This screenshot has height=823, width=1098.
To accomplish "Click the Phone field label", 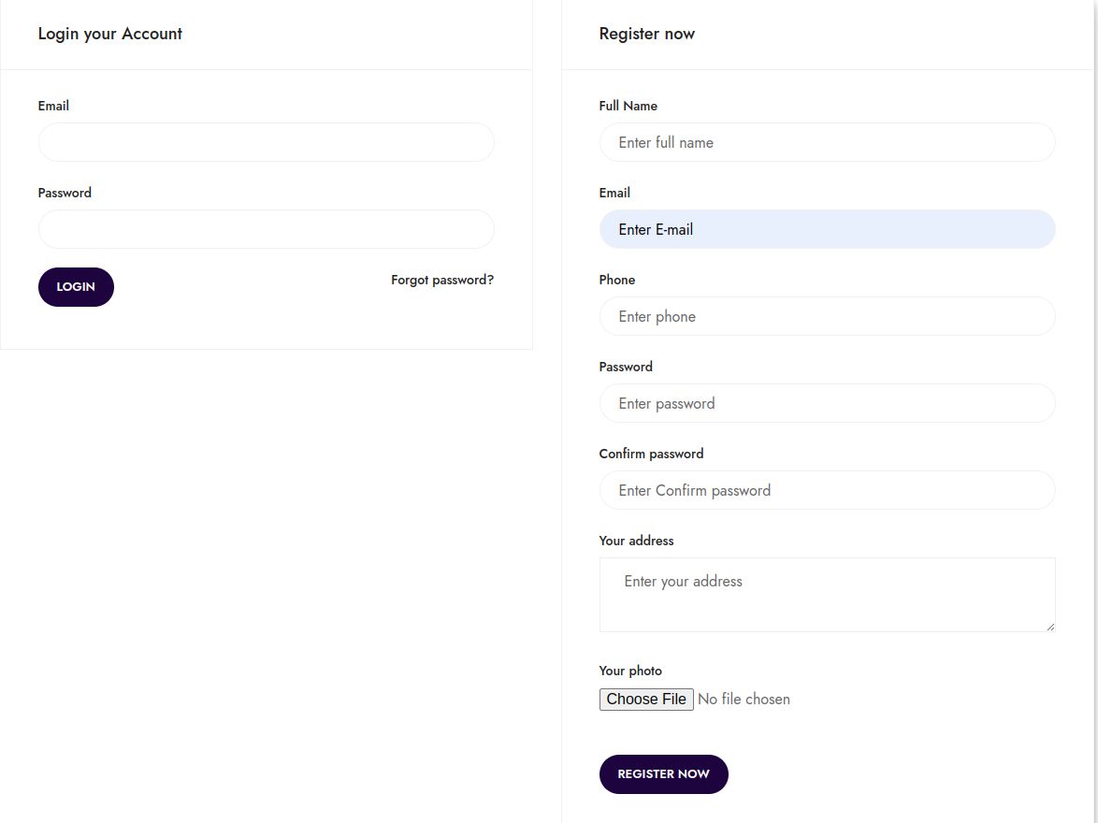I will [x=616, y=280].
